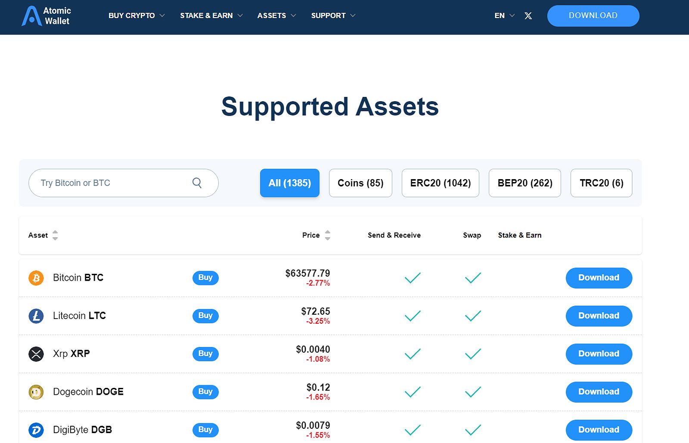Select the TRC20 (6) filter tab
This screenshot has width=689, height=443.
pos(602,183)
